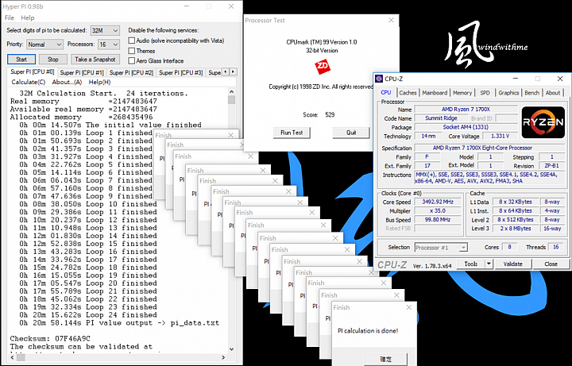572x366 pixels.
Task: Click the Loop 24 finished log line
Action: [88, 315]
